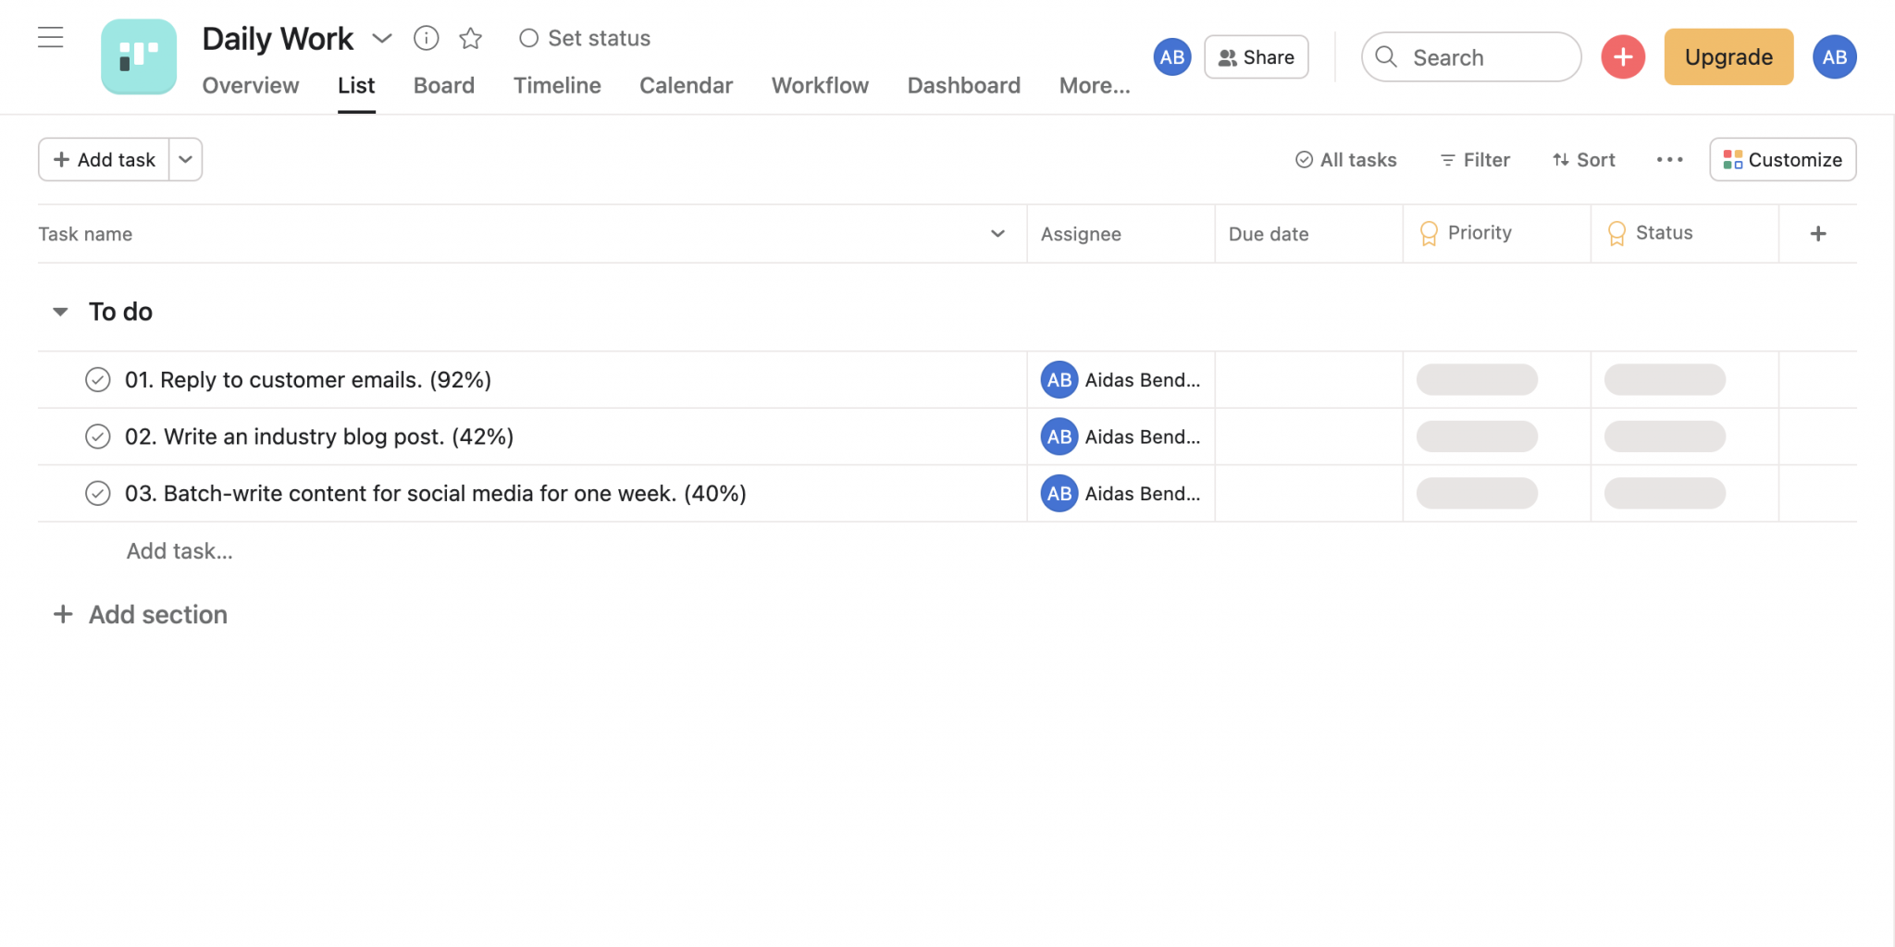
Task: Go to the Workflow tab
Action: coord(820,85)
